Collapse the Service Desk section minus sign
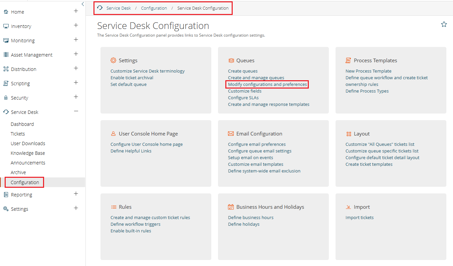This screenshot has width=453, height=266. click(76, 111)
